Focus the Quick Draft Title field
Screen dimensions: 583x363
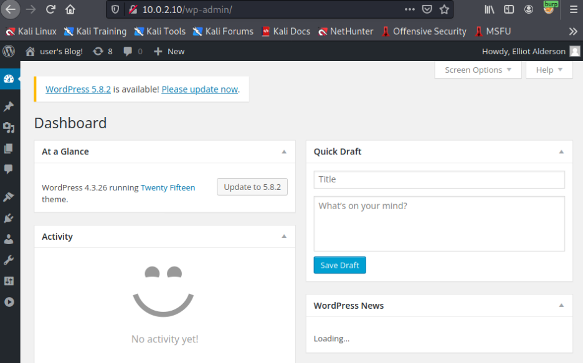tap(439, 179)
